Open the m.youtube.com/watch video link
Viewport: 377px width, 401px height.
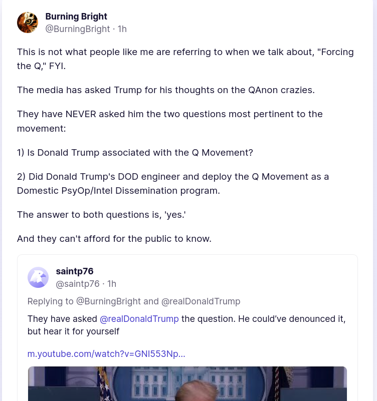pyautogui.click(x=106, y=354)
